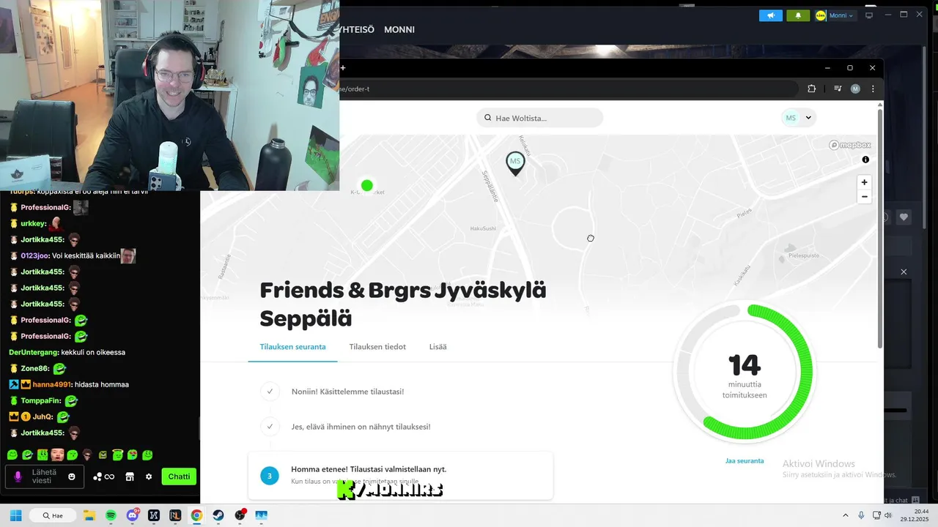Viewport: 938px width, 527px height.
Task: Open volume control in system tray
Action: point(888,515)
